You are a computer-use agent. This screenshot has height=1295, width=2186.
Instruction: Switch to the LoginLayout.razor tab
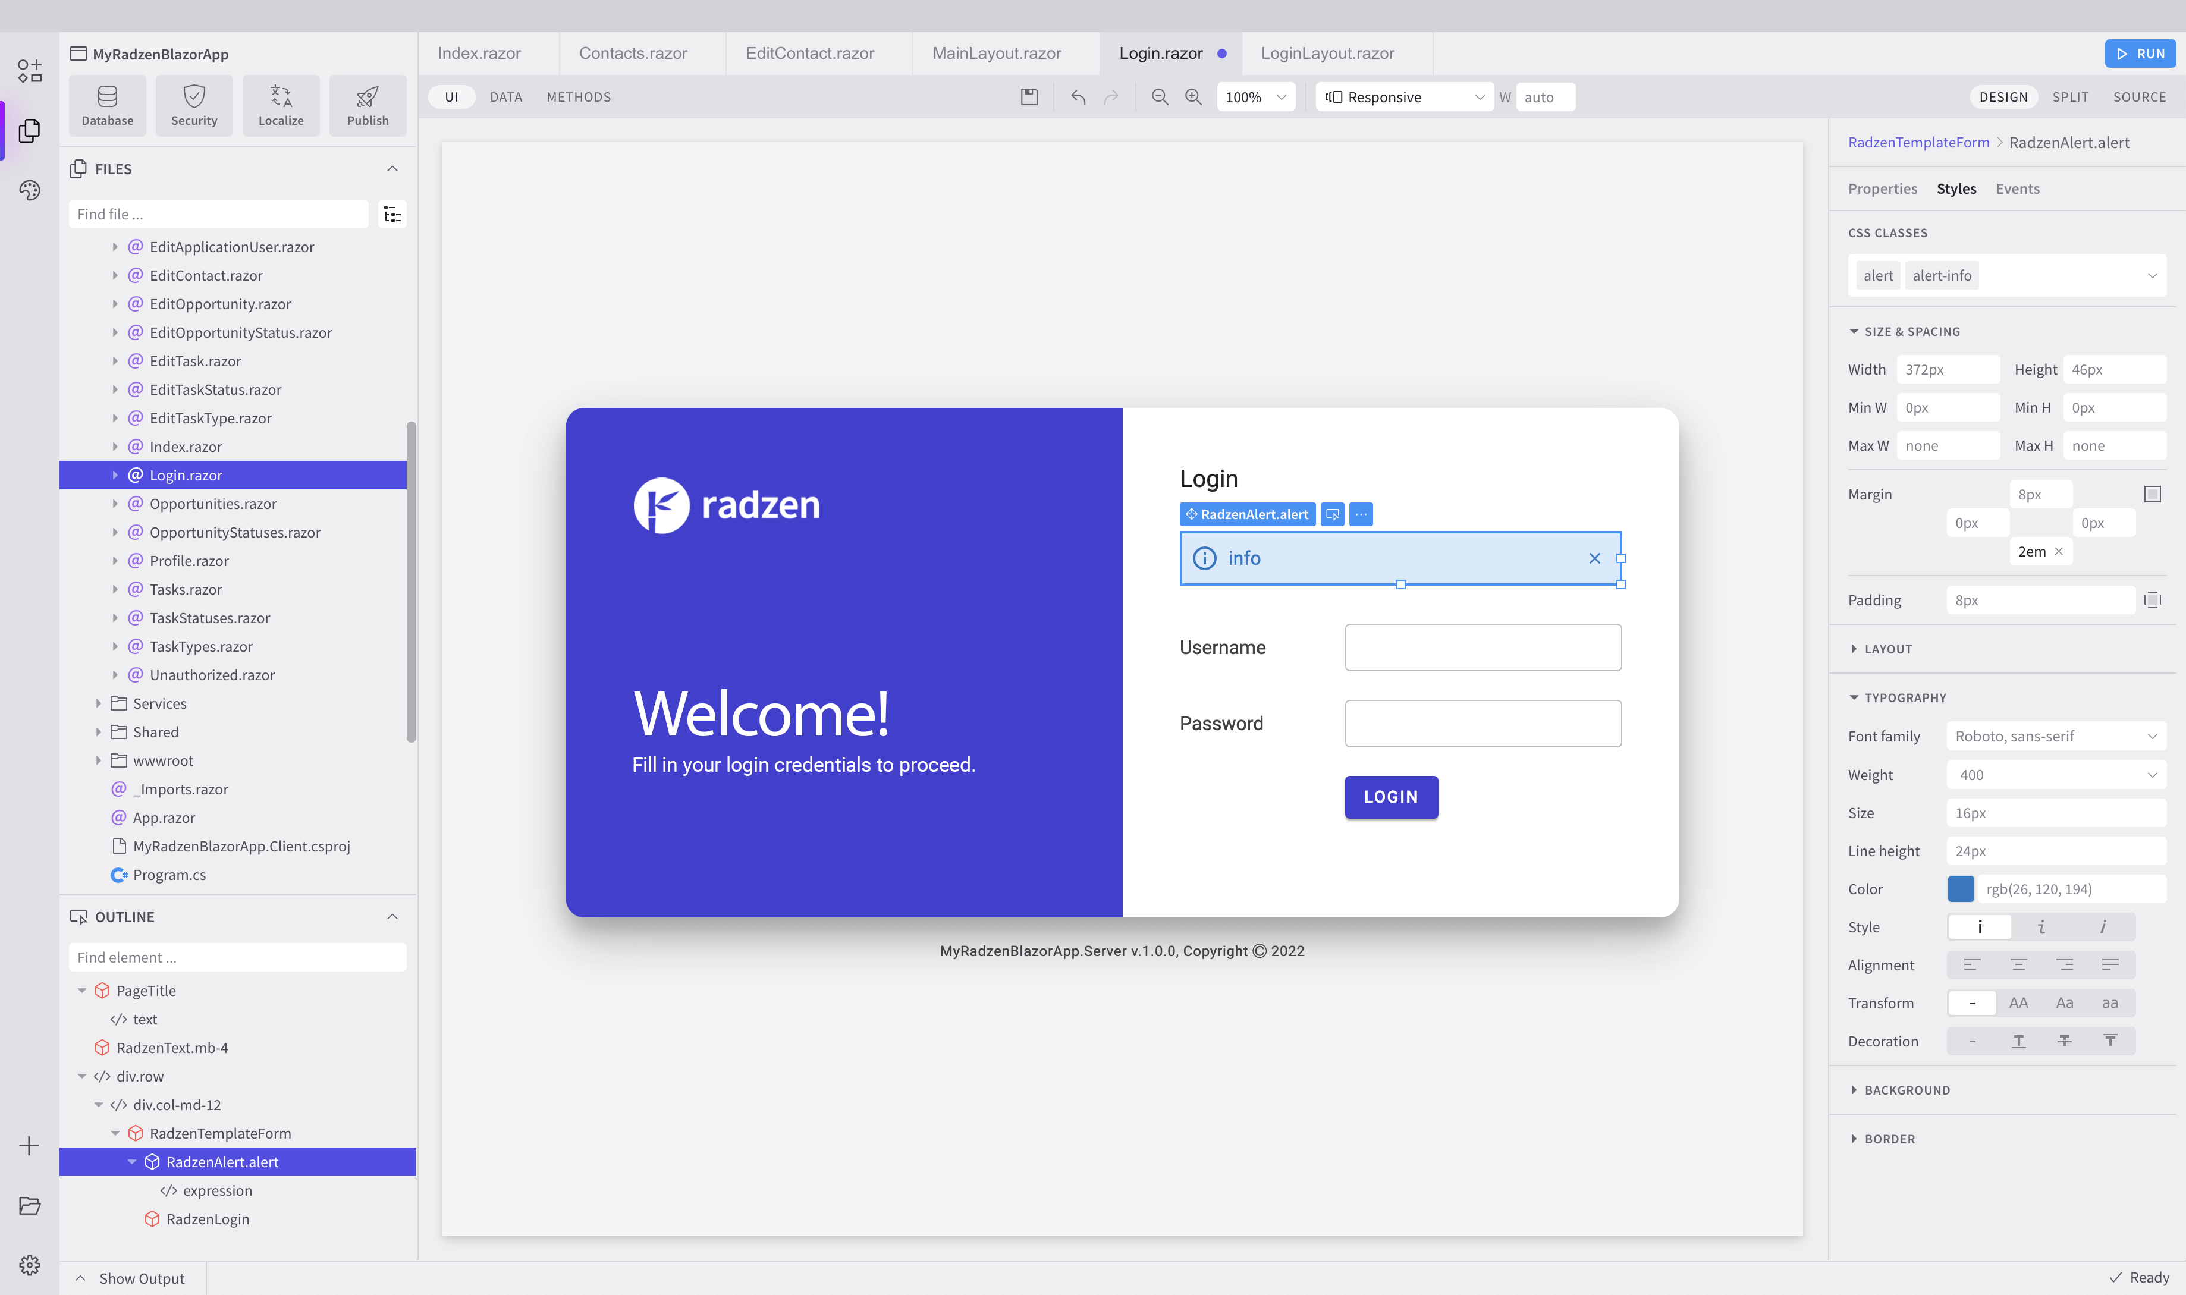[1327, 54]
